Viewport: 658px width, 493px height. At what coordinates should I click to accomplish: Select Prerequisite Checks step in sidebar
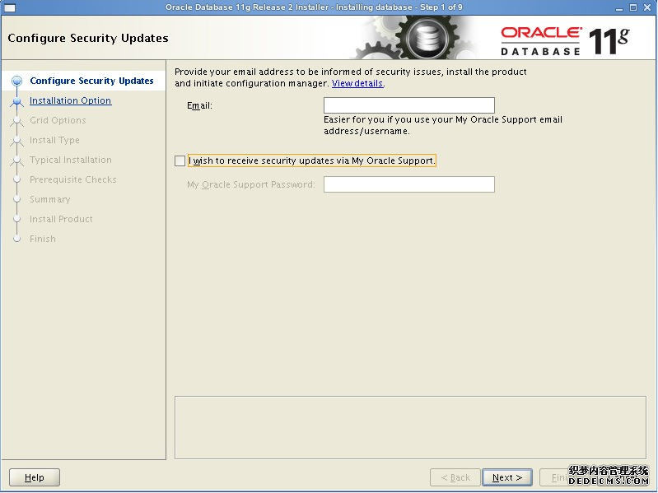(x=72, y=179)
